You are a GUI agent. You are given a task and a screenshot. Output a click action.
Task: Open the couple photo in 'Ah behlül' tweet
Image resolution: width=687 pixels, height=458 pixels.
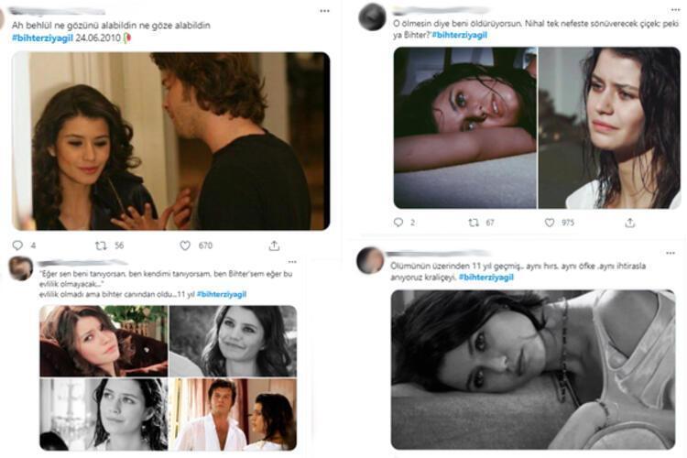[171, 140]
